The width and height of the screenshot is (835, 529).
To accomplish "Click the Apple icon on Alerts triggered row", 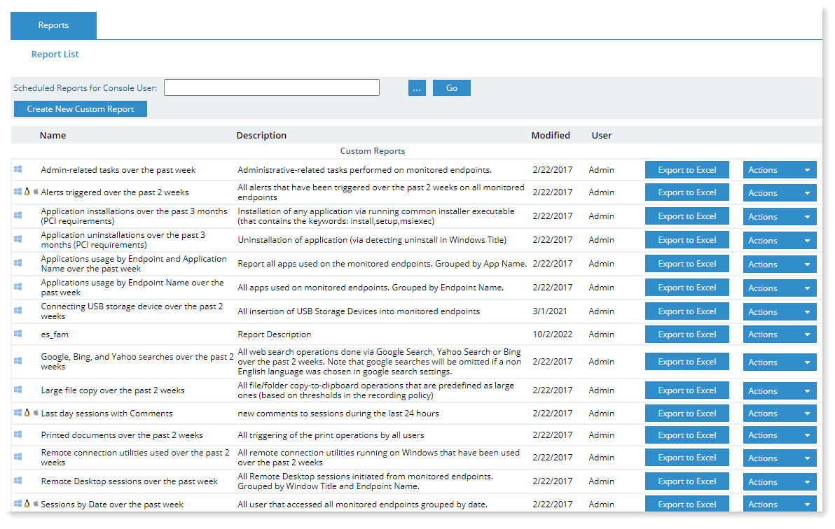I will [x=35, y=192].
